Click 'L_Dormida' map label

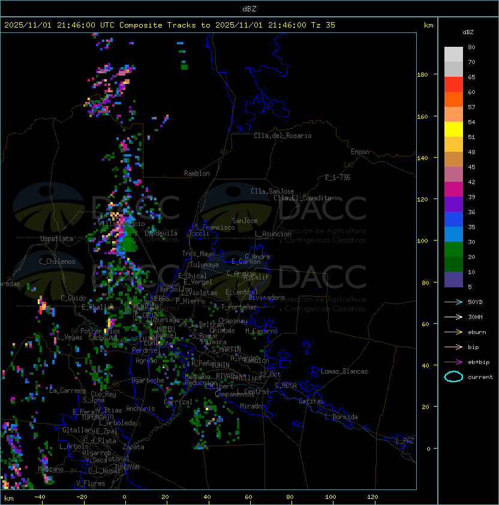pyautogui.click(x=341, y=417)
